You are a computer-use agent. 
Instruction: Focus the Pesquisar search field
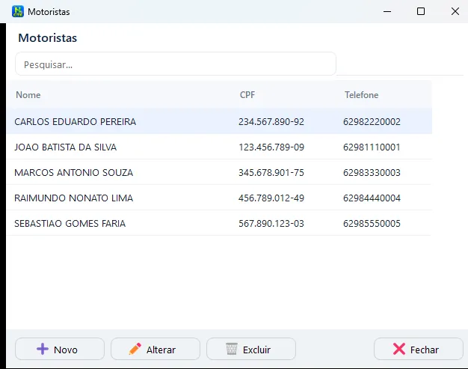(176, 64)
